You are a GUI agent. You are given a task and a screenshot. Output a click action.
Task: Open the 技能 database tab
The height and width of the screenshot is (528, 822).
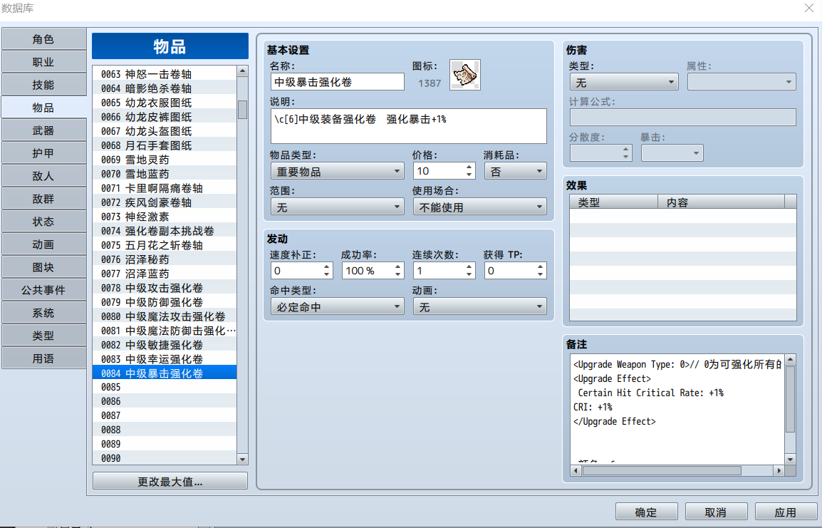pyautogui.click(x=43, y=85)
